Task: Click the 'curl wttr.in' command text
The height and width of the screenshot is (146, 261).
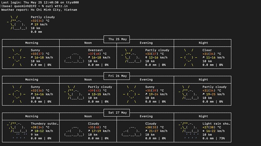Action: 56,6
